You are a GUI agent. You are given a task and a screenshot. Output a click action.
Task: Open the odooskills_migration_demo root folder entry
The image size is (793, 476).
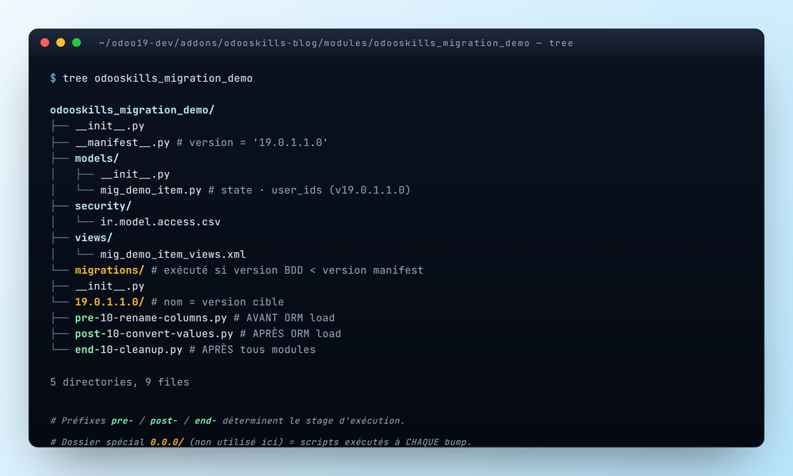click(x=132, y=109)
